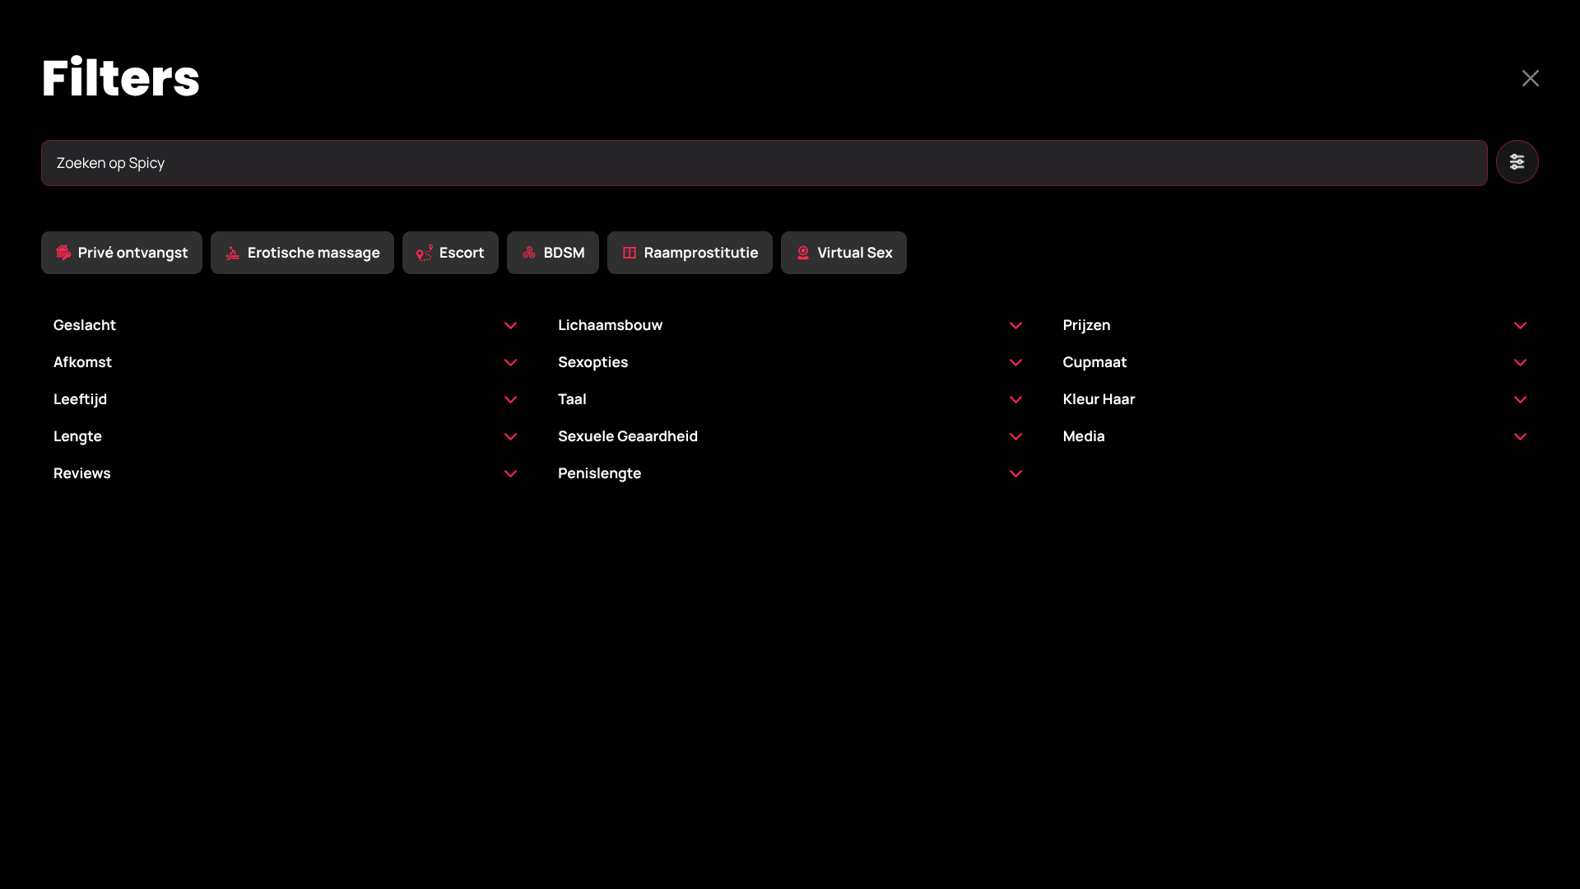Choose the Virtual Sex category chip
1580x889 pixels.
point(843,253)
